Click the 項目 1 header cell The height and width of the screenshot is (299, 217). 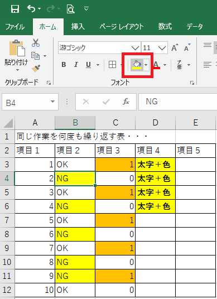click(35, 151)
